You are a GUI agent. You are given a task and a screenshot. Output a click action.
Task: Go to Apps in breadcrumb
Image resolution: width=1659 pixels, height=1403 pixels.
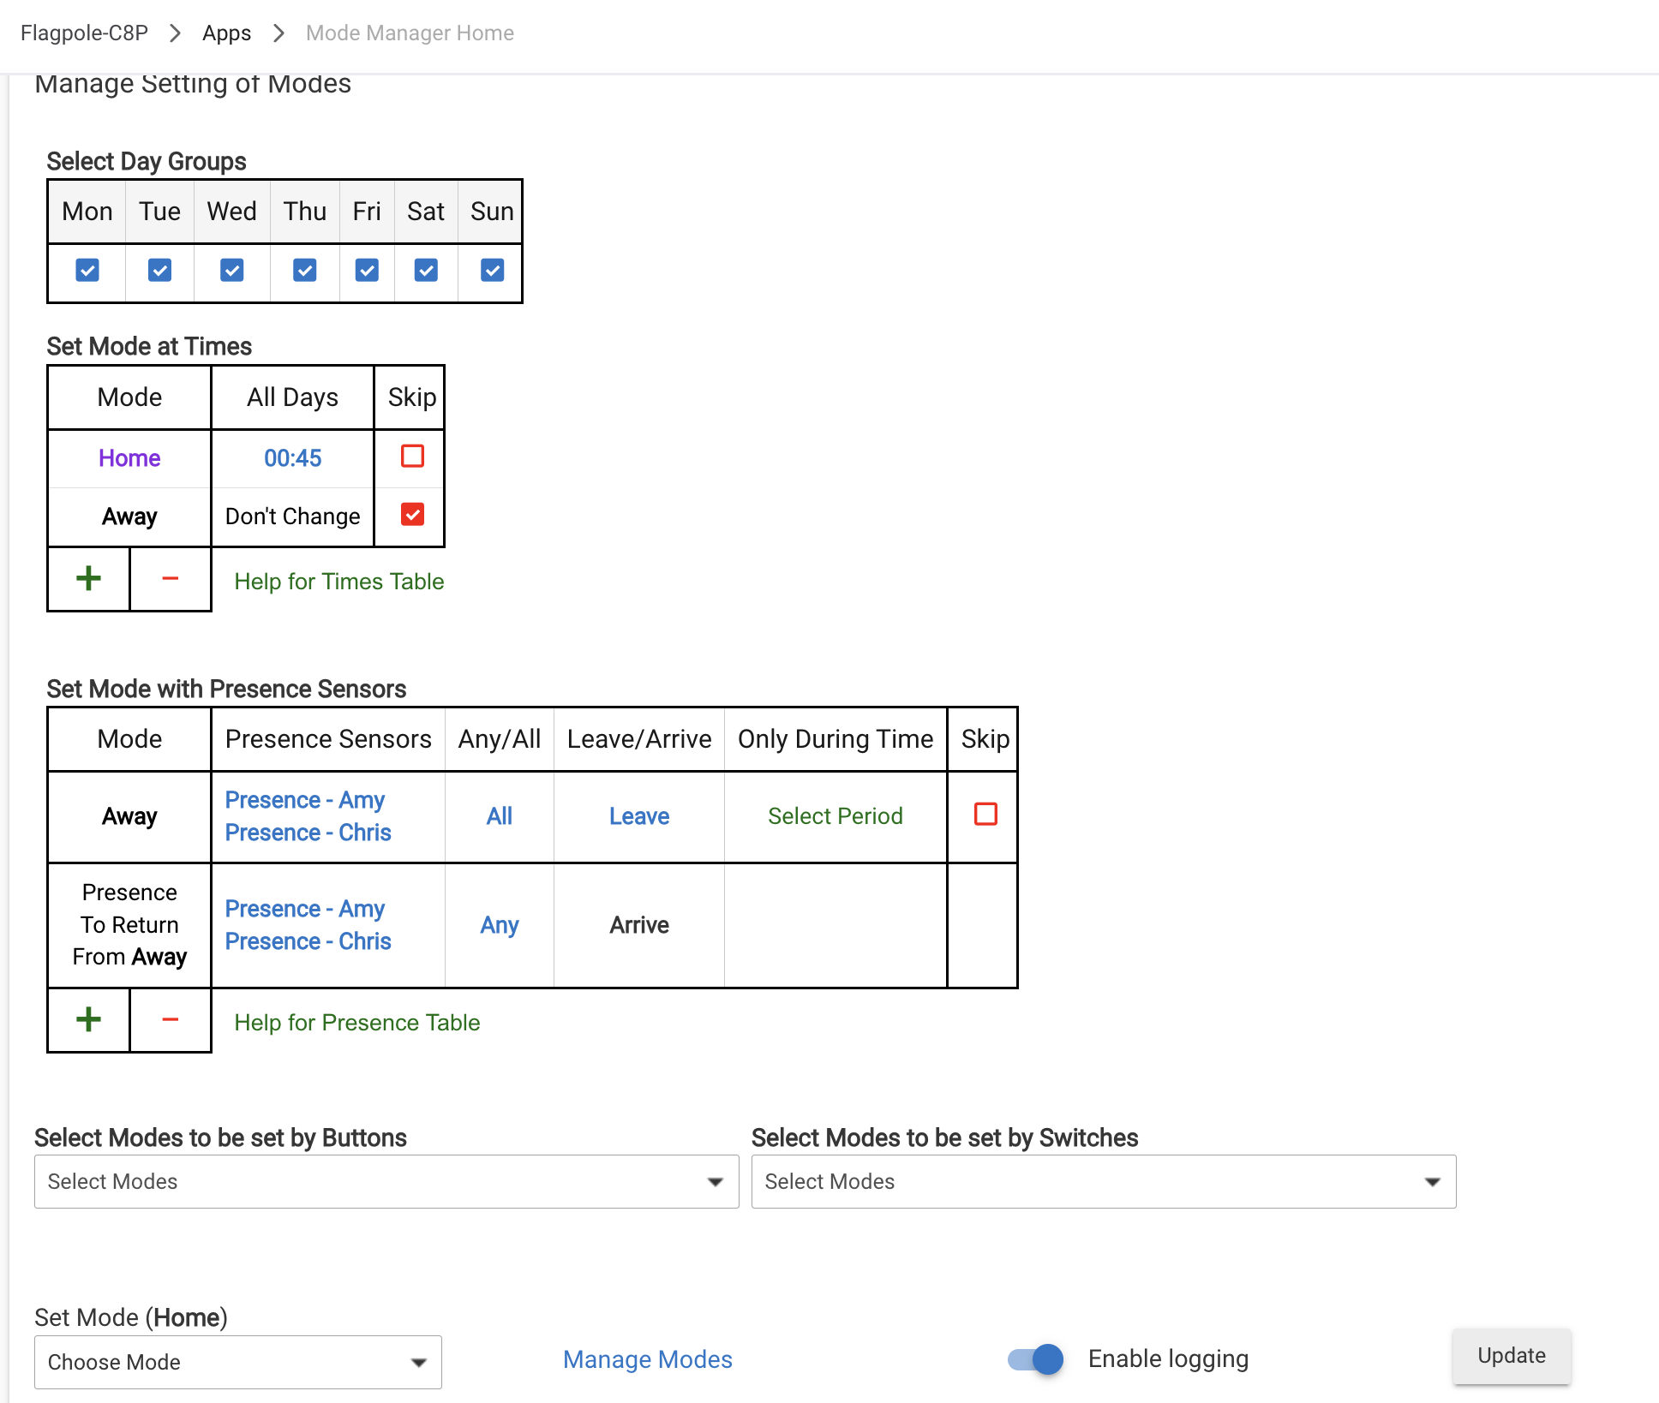pos(226,33)
